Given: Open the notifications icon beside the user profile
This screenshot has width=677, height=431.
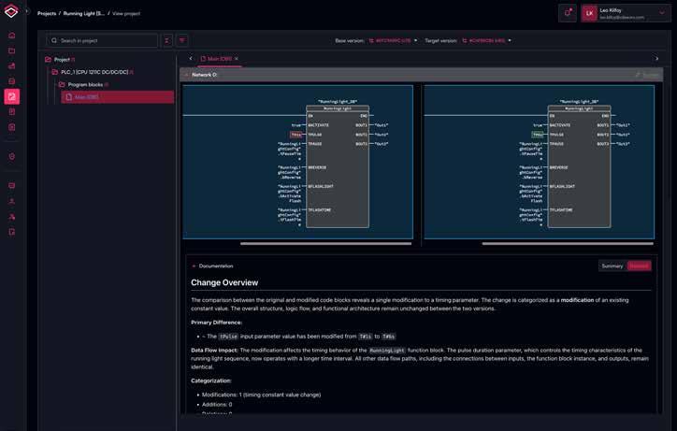Looking at the screenshot, I should coord(568,12).
